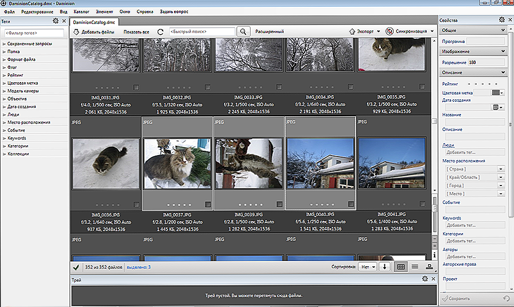514x307 pixels.
Task: Switch to list view mode
Action: [414, 267]
